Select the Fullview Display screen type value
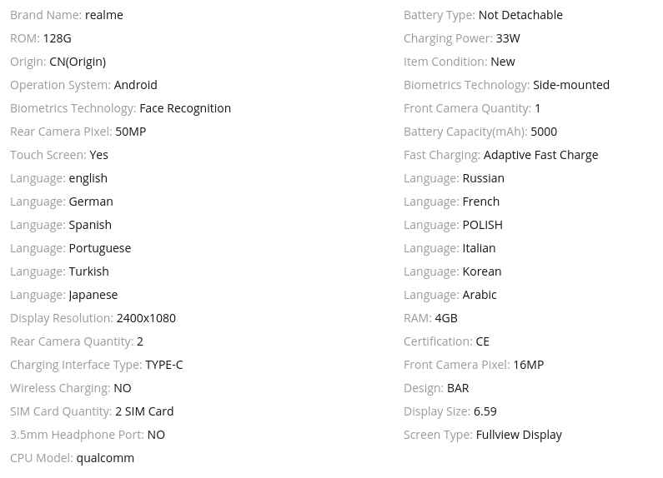Viewport: 663px width, 478px height. (x=519, y=435)
